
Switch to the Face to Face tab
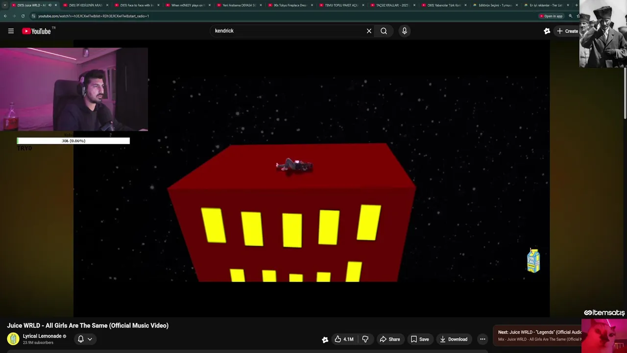pos(137,5)
